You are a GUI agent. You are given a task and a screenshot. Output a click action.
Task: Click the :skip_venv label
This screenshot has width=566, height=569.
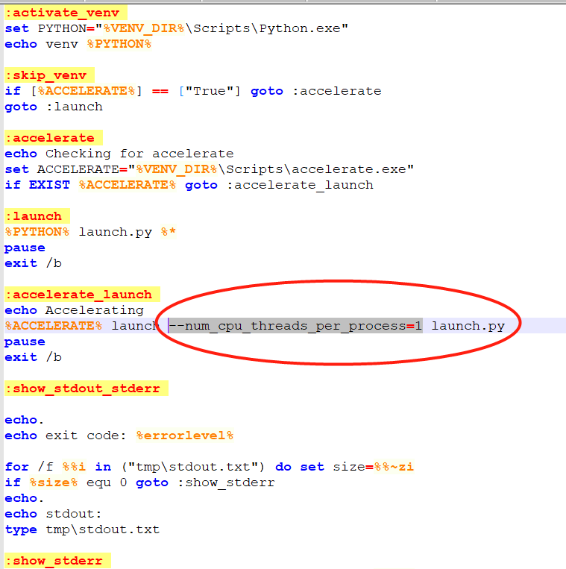pos(48,75)
